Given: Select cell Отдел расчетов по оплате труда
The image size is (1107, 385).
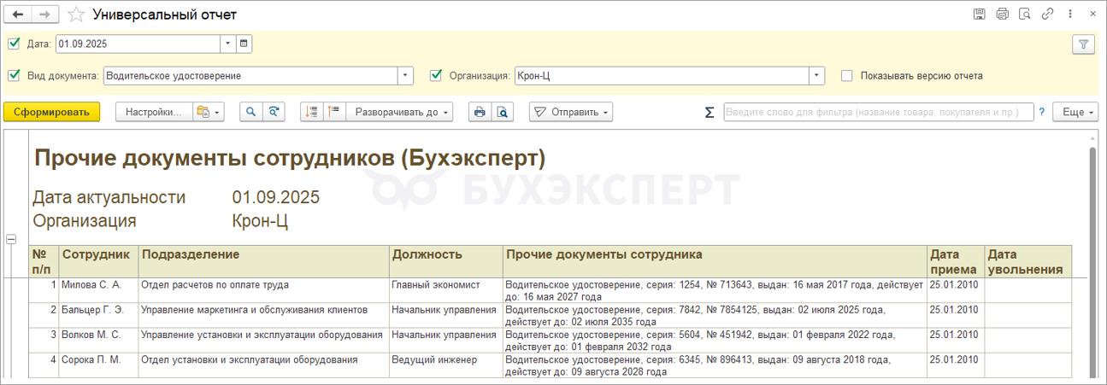Looking at the screenshot, I should 263,290.
